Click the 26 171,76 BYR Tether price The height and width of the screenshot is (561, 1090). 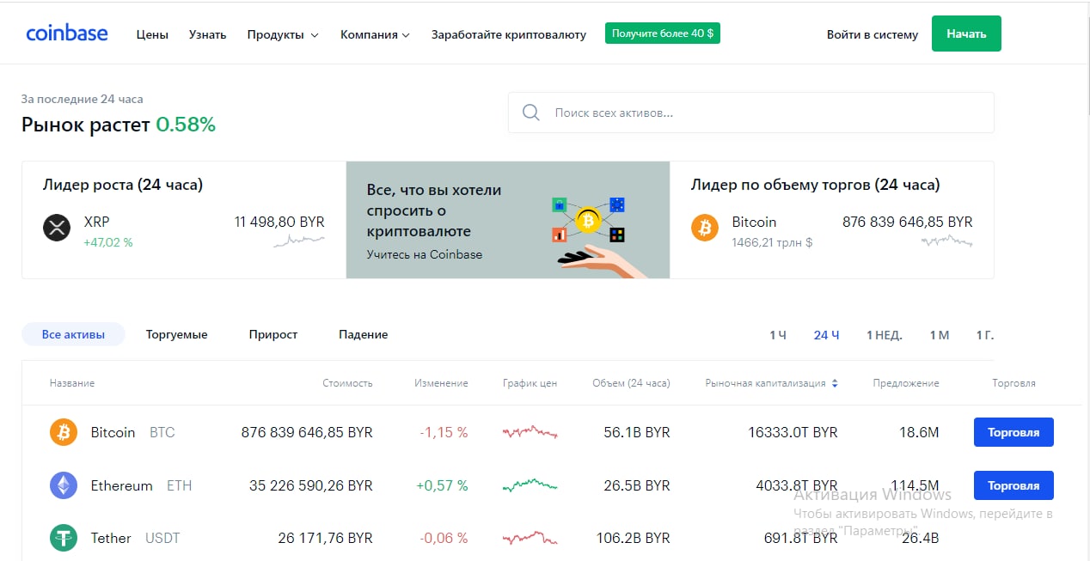[x=326, y=538]
